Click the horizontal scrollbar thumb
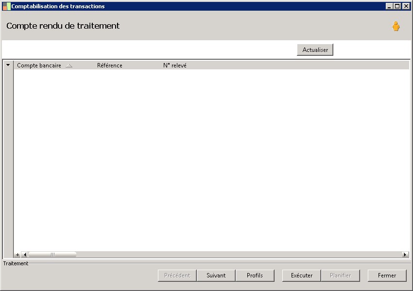This screenshot has width=413, height=291. (52, 255)
